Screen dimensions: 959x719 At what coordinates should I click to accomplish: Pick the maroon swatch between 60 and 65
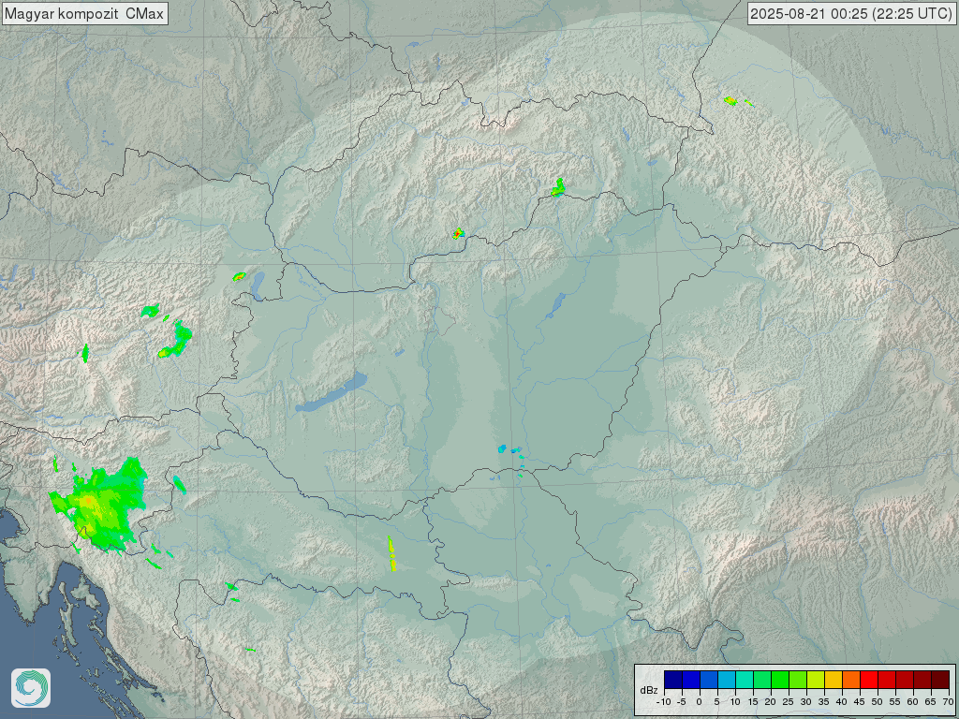click(x=922, y=680)
